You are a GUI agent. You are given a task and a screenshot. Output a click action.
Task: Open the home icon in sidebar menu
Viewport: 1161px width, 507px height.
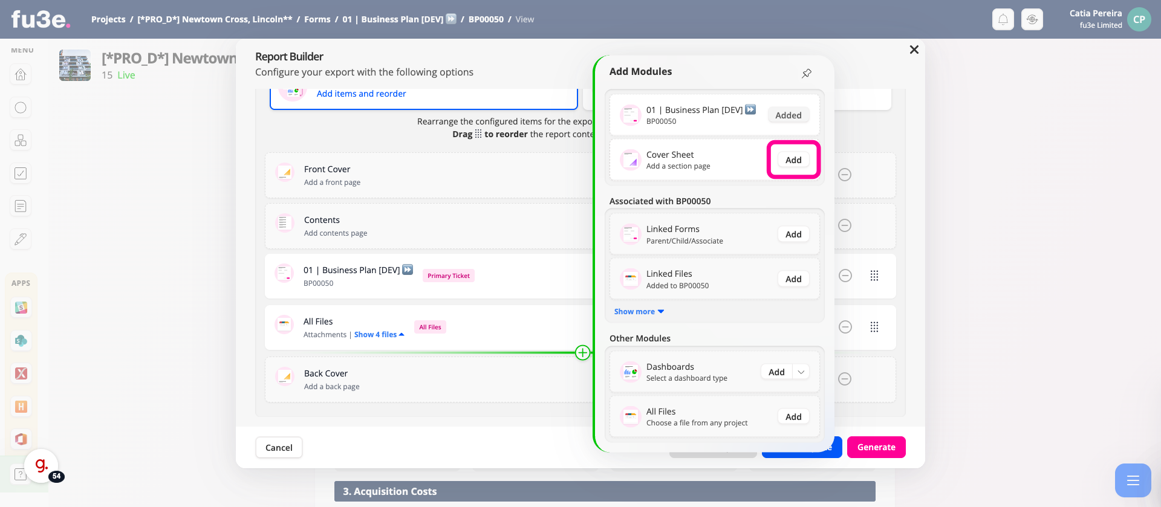pyautogui.click(x=21, y=75)
